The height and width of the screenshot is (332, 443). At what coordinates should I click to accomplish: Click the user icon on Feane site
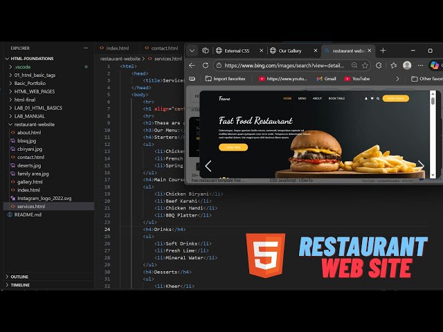366,98
